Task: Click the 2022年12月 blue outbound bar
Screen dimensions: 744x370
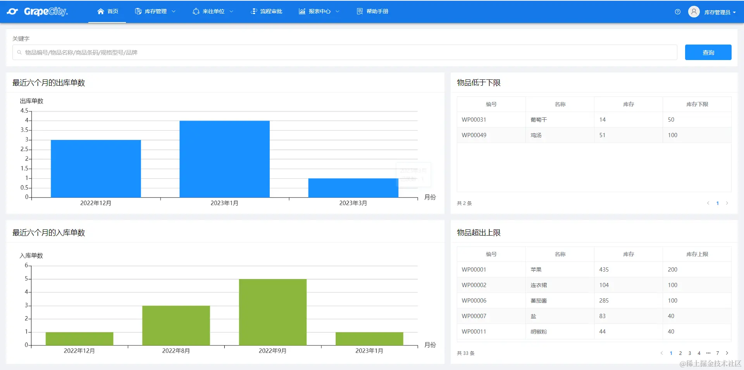Action: (x=96, y=169)
